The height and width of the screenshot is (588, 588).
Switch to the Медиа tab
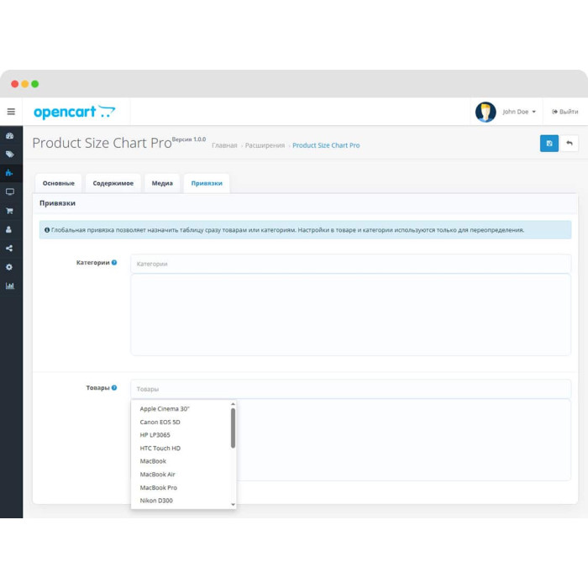(x=162, y=183)
